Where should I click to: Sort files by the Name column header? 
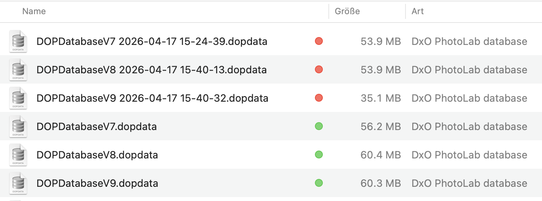click(34, 11)
